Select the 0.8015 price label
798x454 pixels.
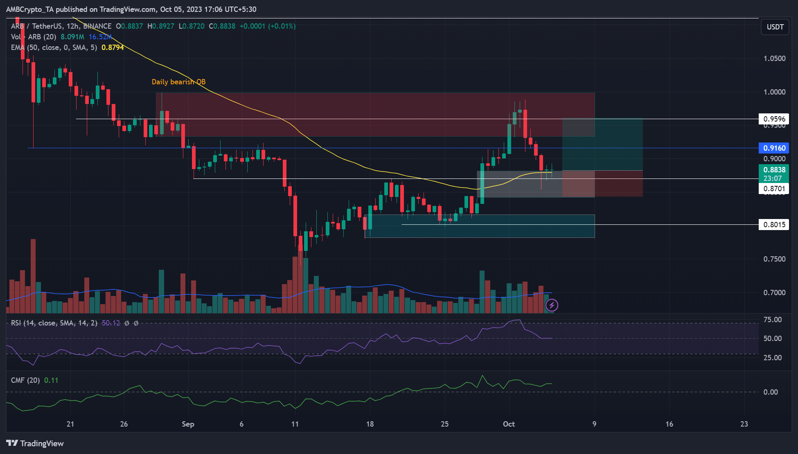tap(774, 224)
